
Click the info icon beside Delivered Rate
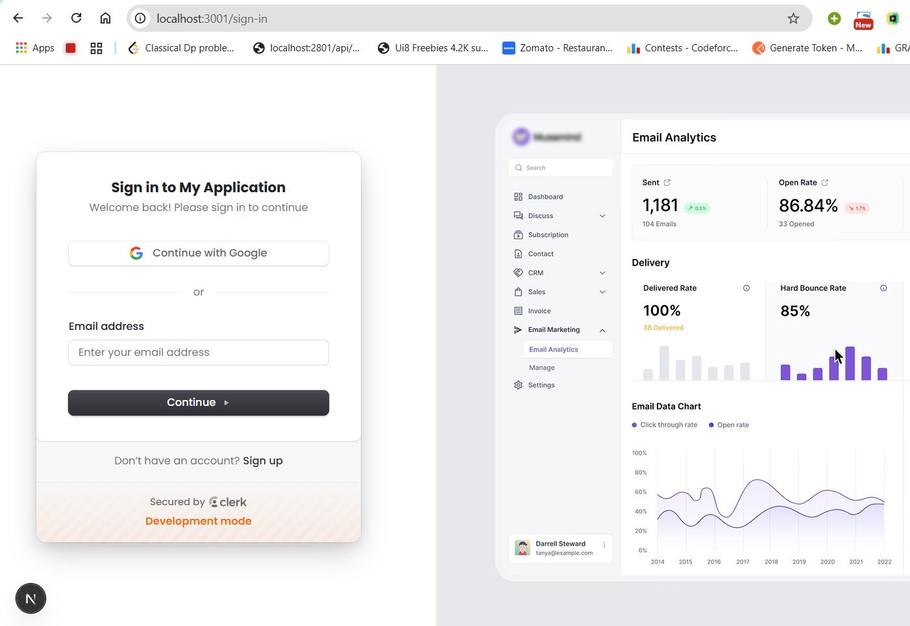[x=746, y=288]
